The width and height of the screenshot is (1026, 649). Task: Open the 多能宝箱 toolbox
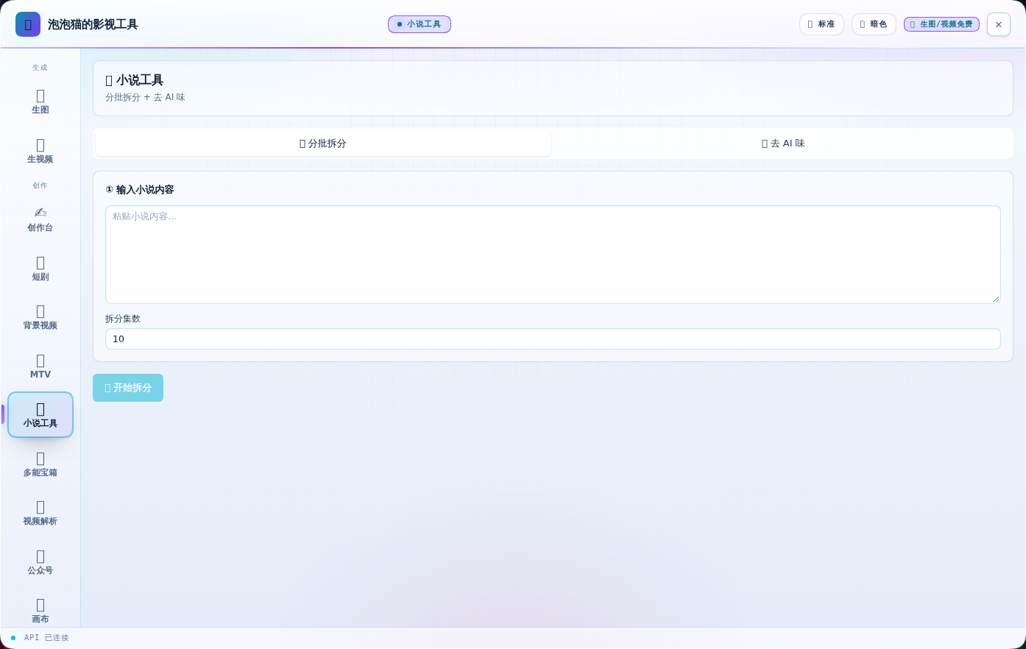40,464
